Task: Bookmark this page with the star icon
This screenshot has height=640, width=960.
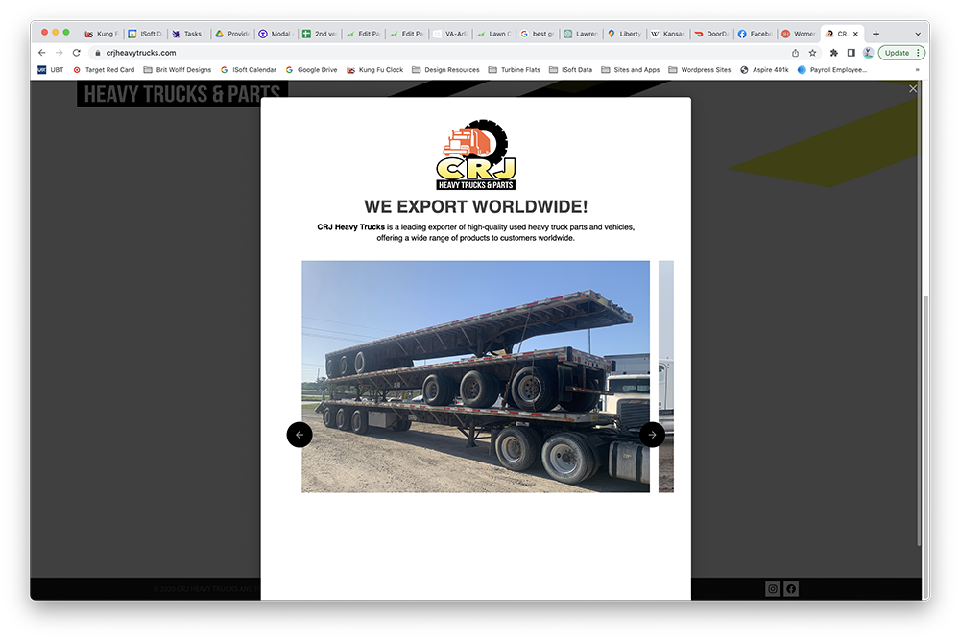Action: tap(812, 53)
